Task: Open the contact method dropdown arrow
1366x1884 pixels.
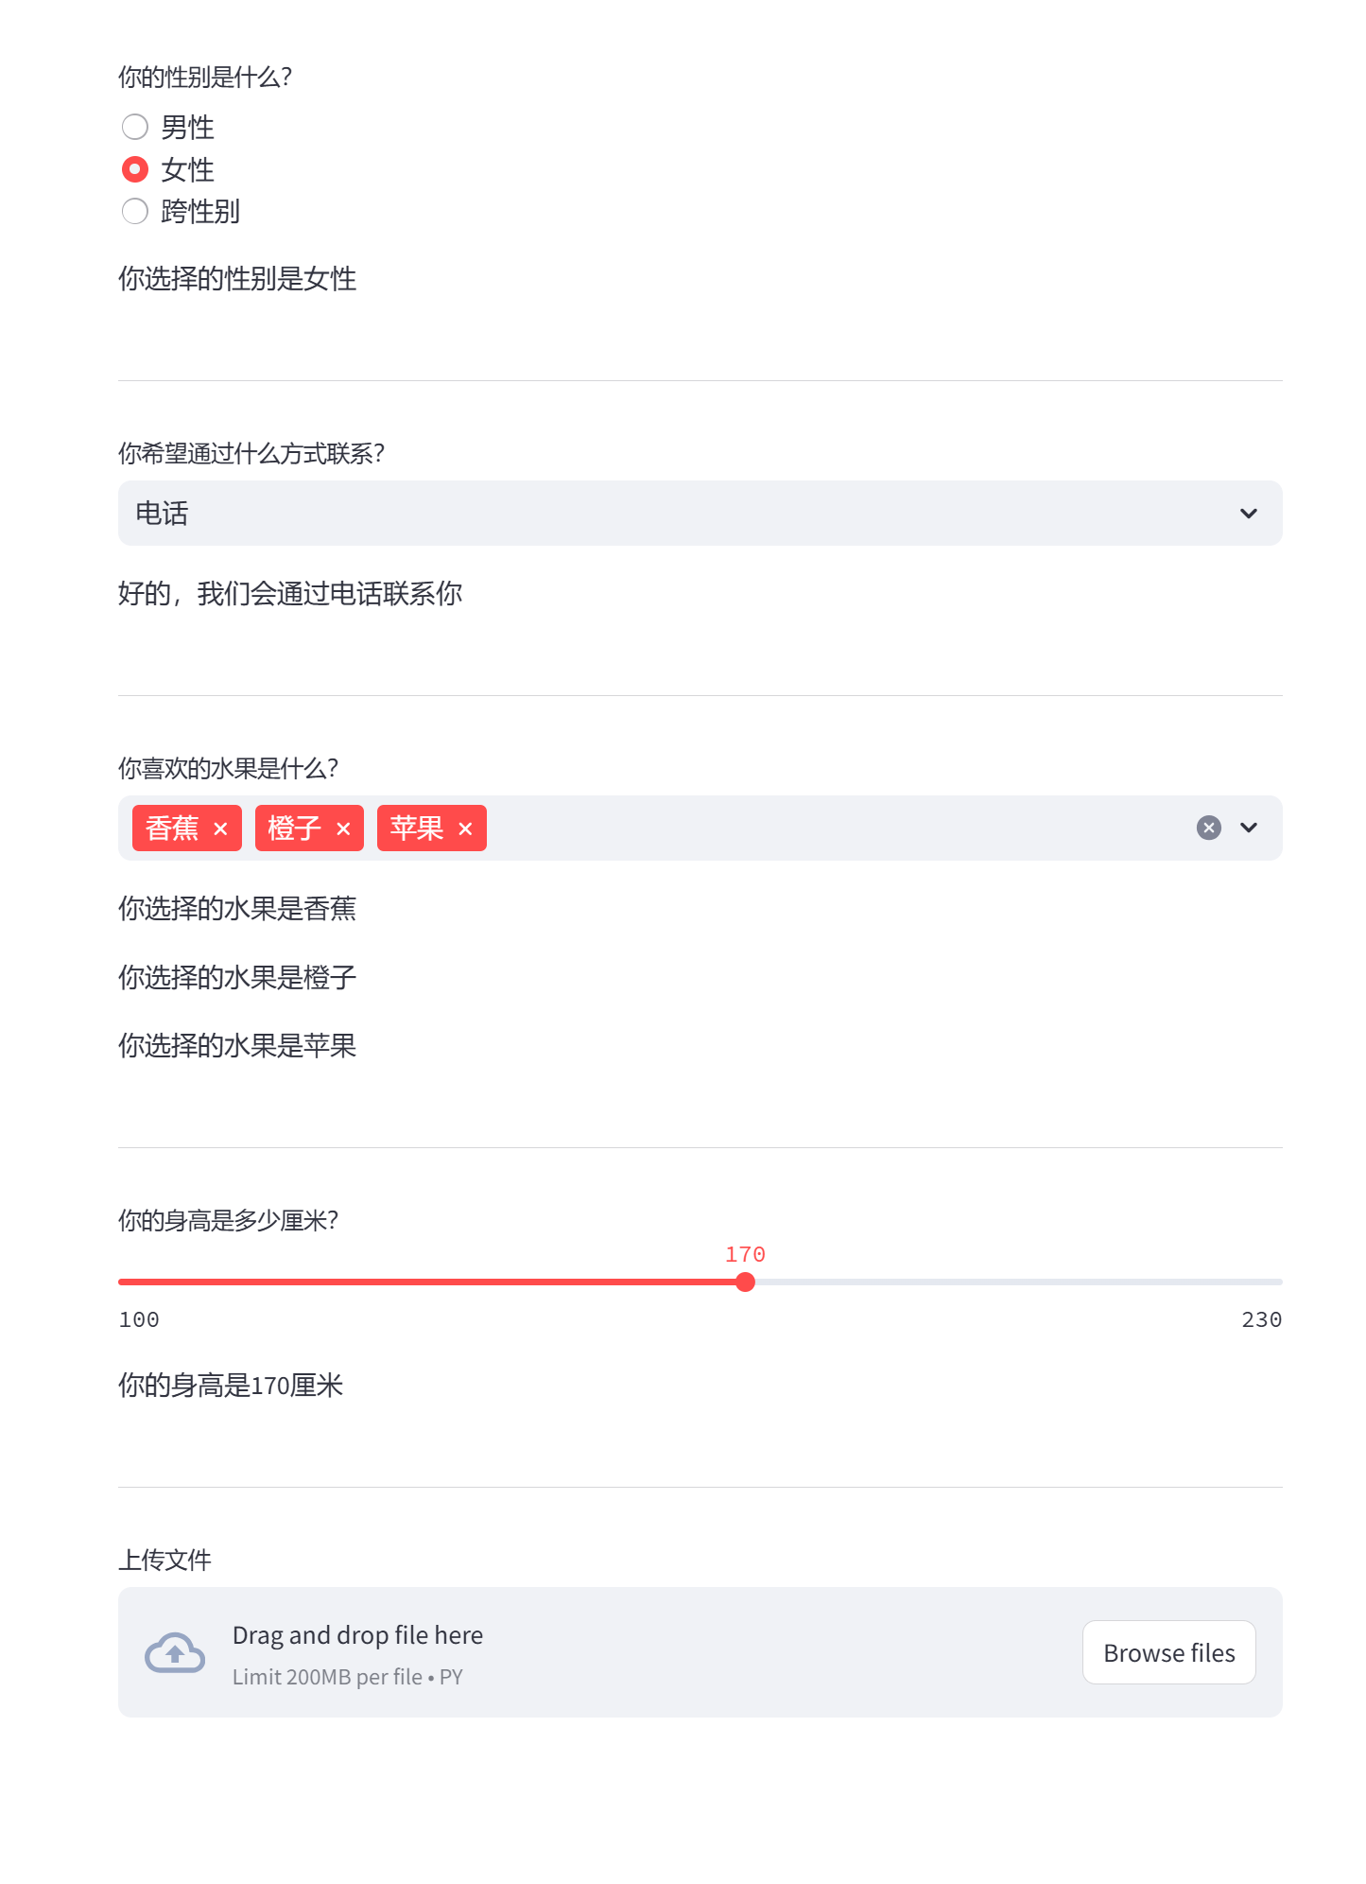Action: tap(1249, 514)
